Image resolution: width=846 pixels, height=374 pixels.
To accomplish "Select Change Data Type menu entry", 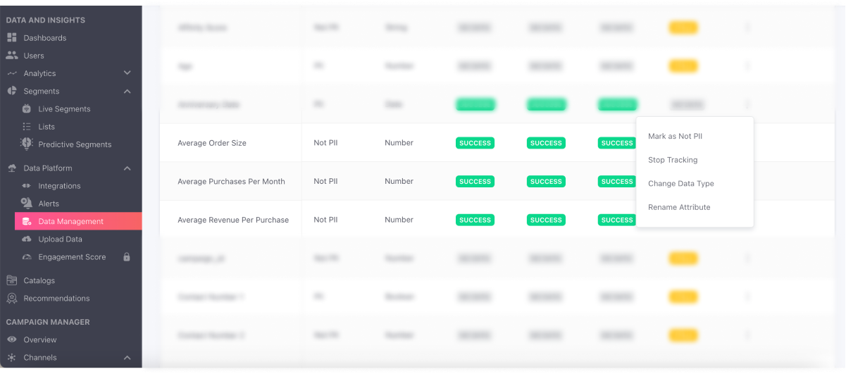I will pos(680,184).
